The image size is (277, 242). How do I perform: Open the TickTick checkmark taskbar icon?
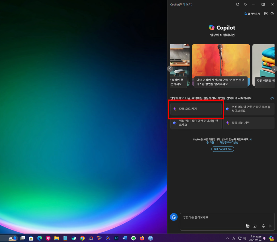coord(108,238)
